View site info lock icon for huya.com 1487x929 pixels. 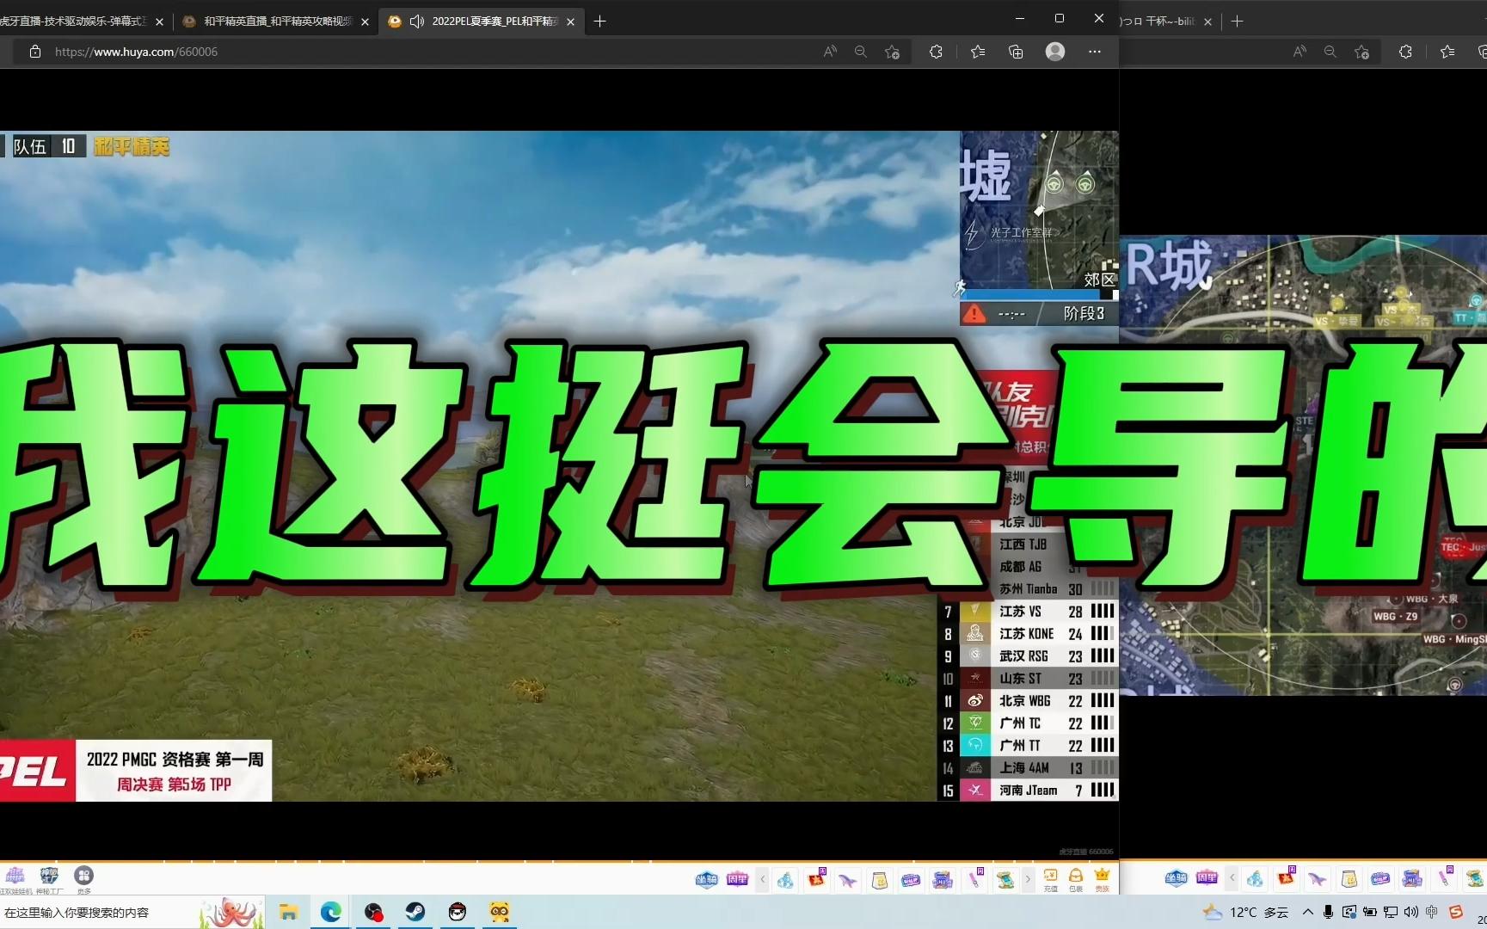(x=35, y=52)
